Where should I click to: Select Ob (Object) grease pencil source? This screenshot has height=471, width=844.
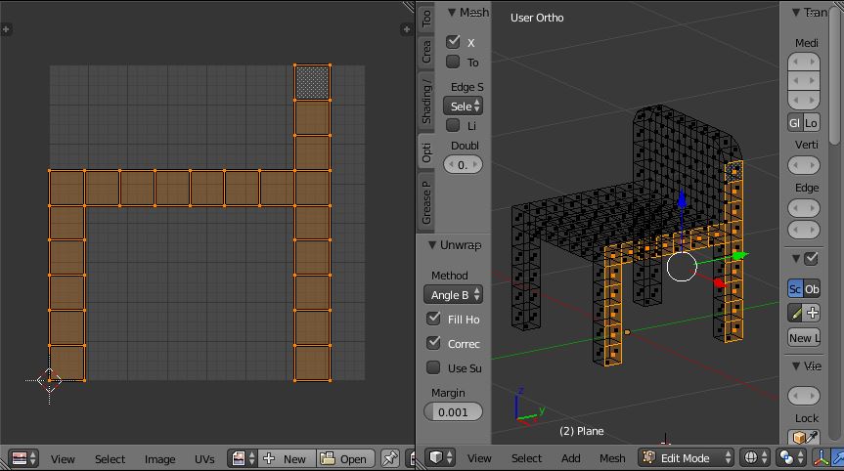(x=812, y=288)
